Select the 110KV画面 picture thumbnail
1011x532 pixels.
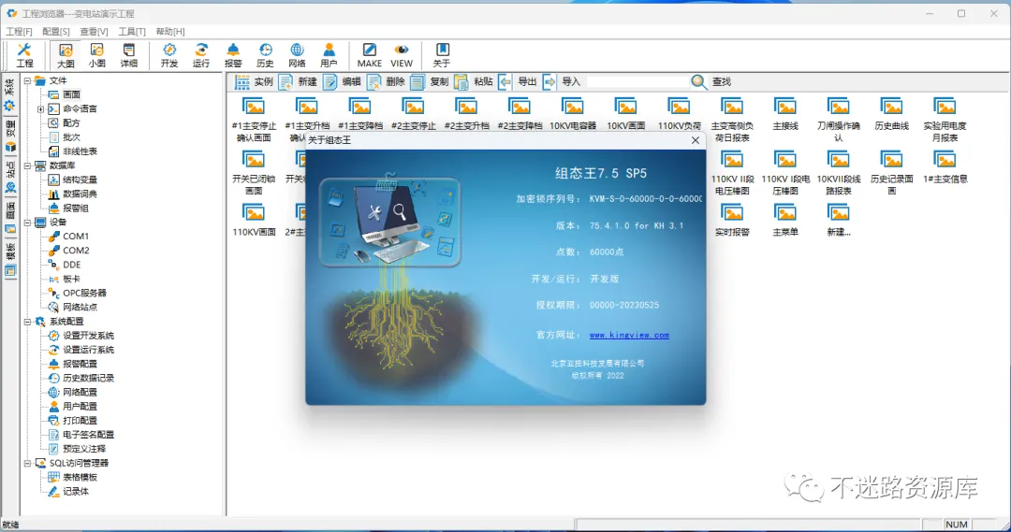254,221
